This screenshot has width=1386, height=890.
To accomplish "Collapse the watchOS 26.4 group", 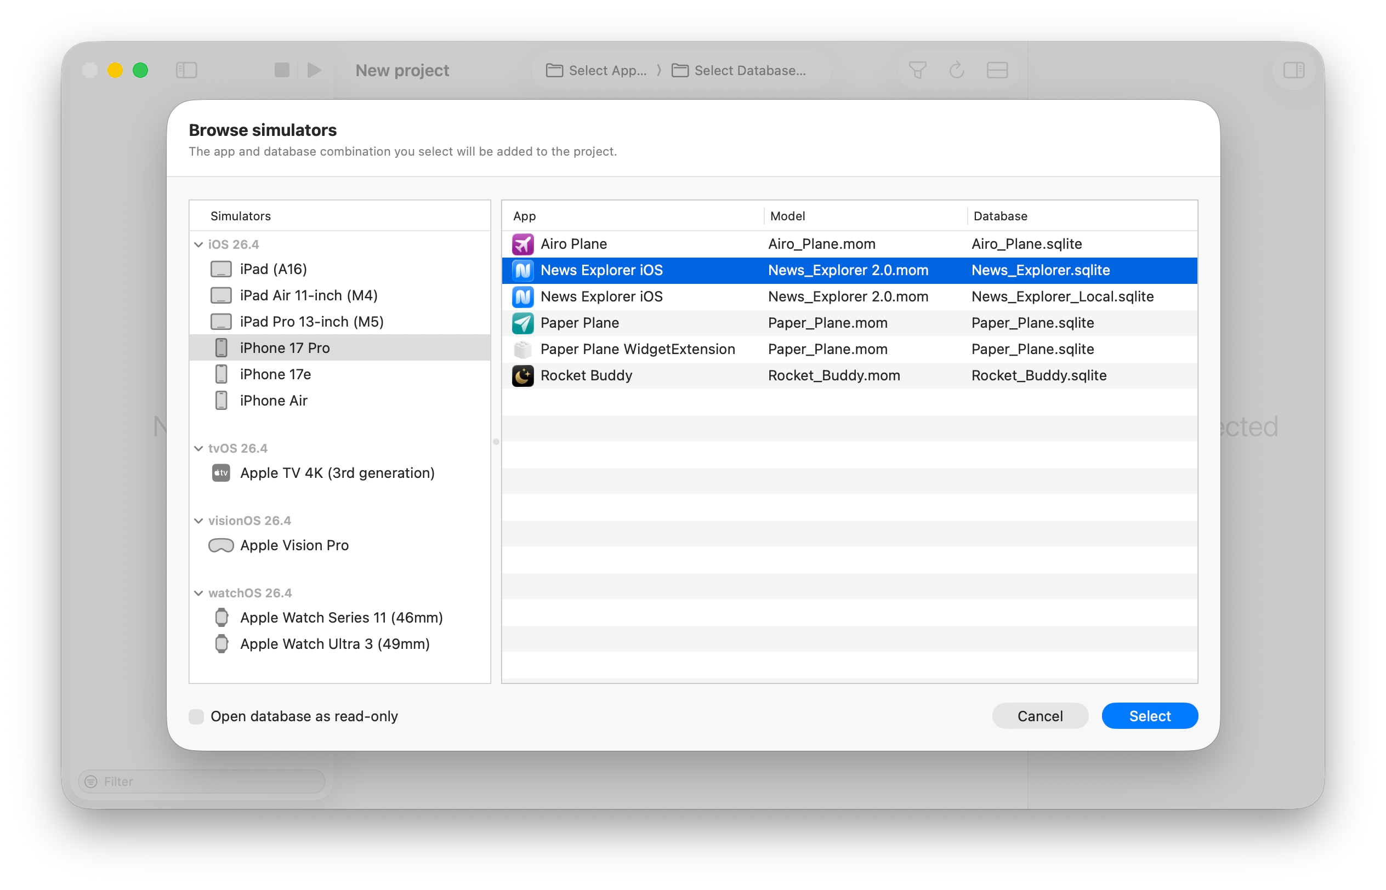I will click(198, 593).
